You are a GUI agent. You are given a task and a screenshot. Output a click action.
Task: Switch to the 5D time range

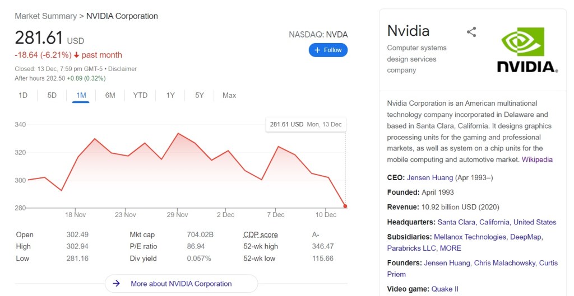pyautogui.click(x=52, y=95)
